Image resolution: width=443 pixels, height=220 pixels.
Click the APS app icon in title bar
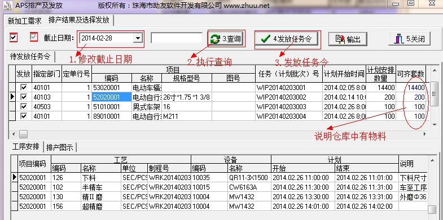coord(7,5)
